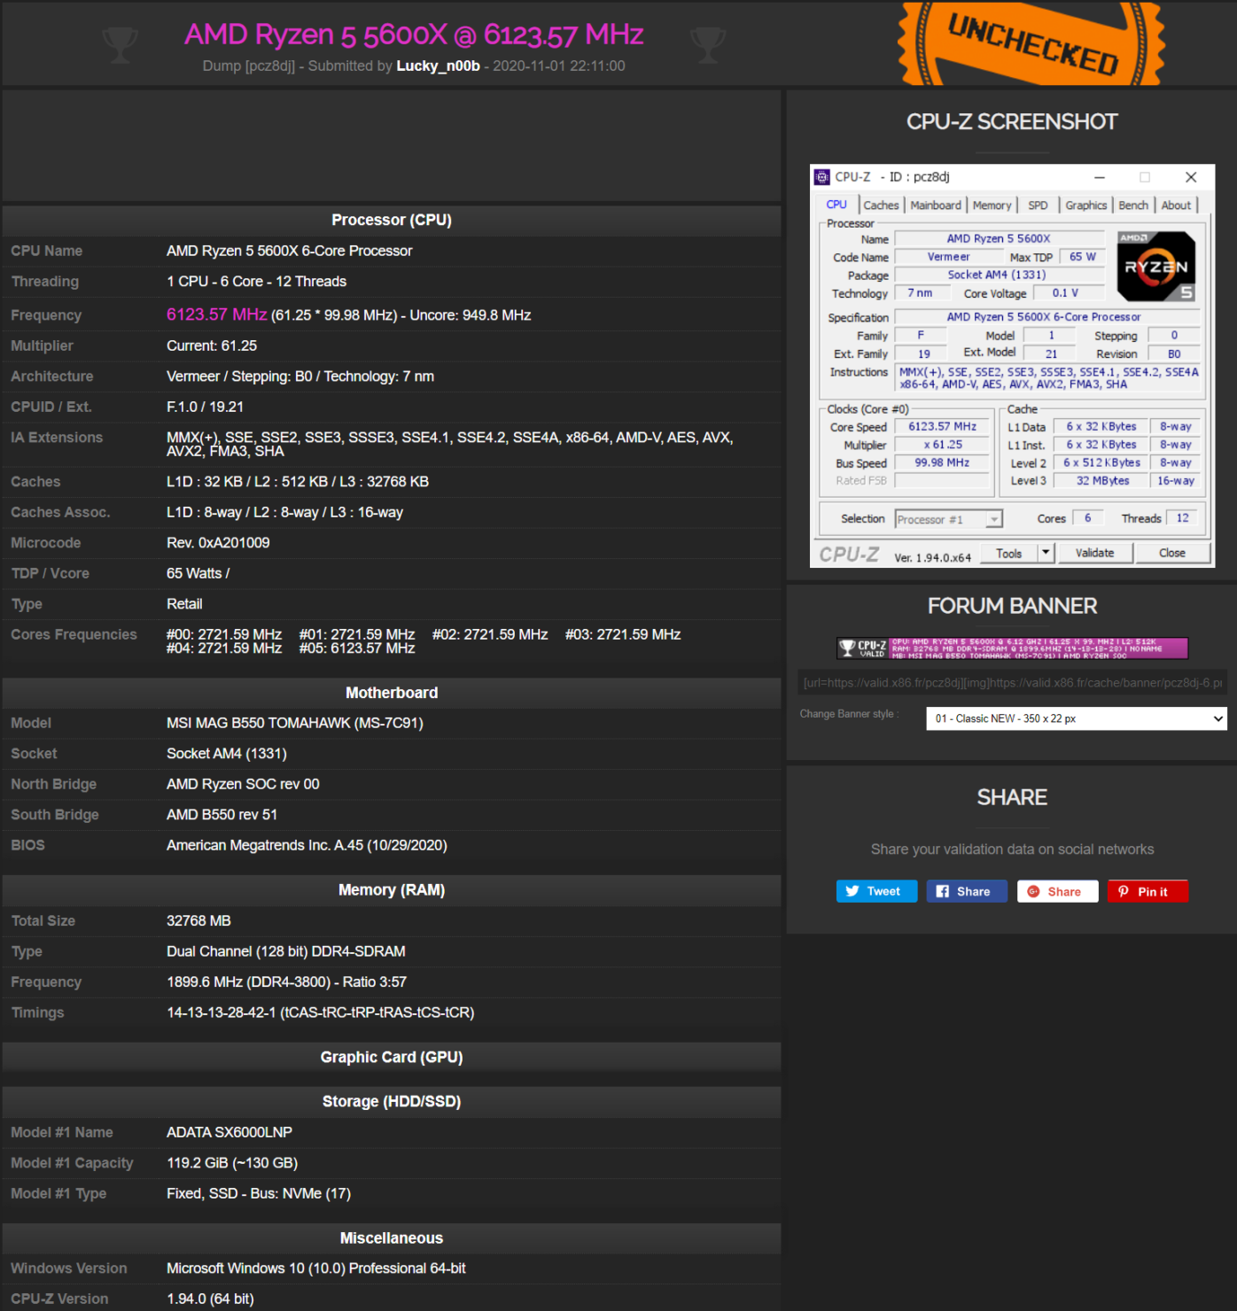Click the banner URL code field

click(1013, 683)
